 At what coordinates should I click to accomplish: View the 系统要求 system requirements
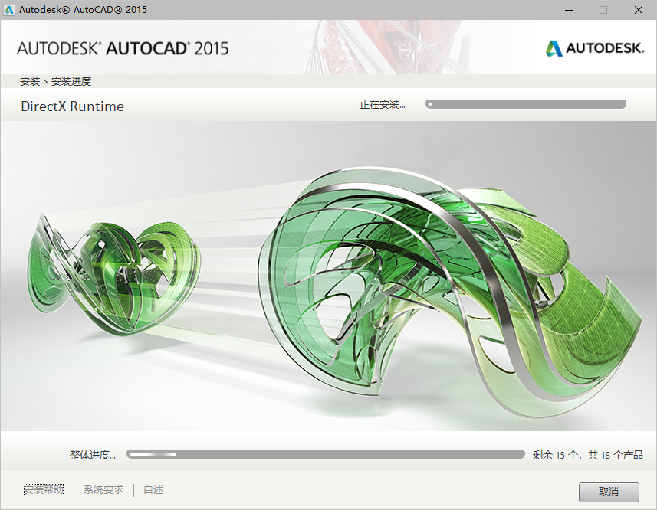click(x=103, y=489)
